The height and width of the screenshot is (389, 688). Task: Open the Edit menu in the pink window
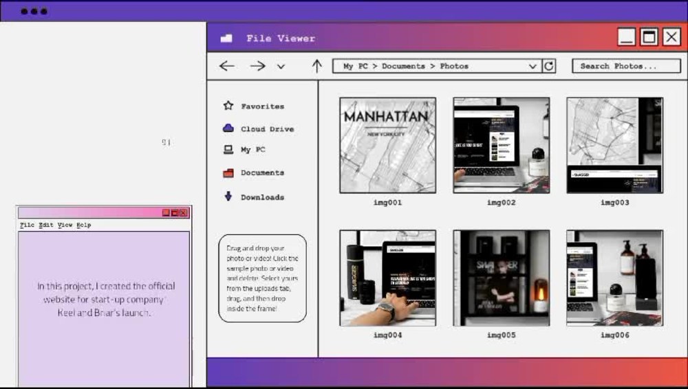(x=45, y=225)
